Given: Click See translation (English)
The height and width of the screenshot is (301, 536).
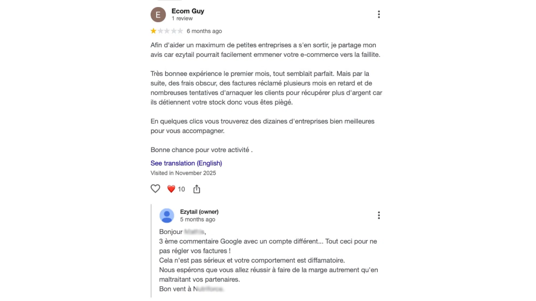Looking at the screenshot, I should point(186,163).
